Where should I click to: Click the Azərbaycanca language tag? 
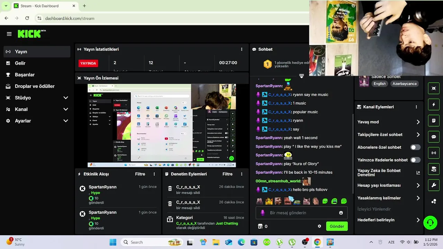(x=405, y=84)
